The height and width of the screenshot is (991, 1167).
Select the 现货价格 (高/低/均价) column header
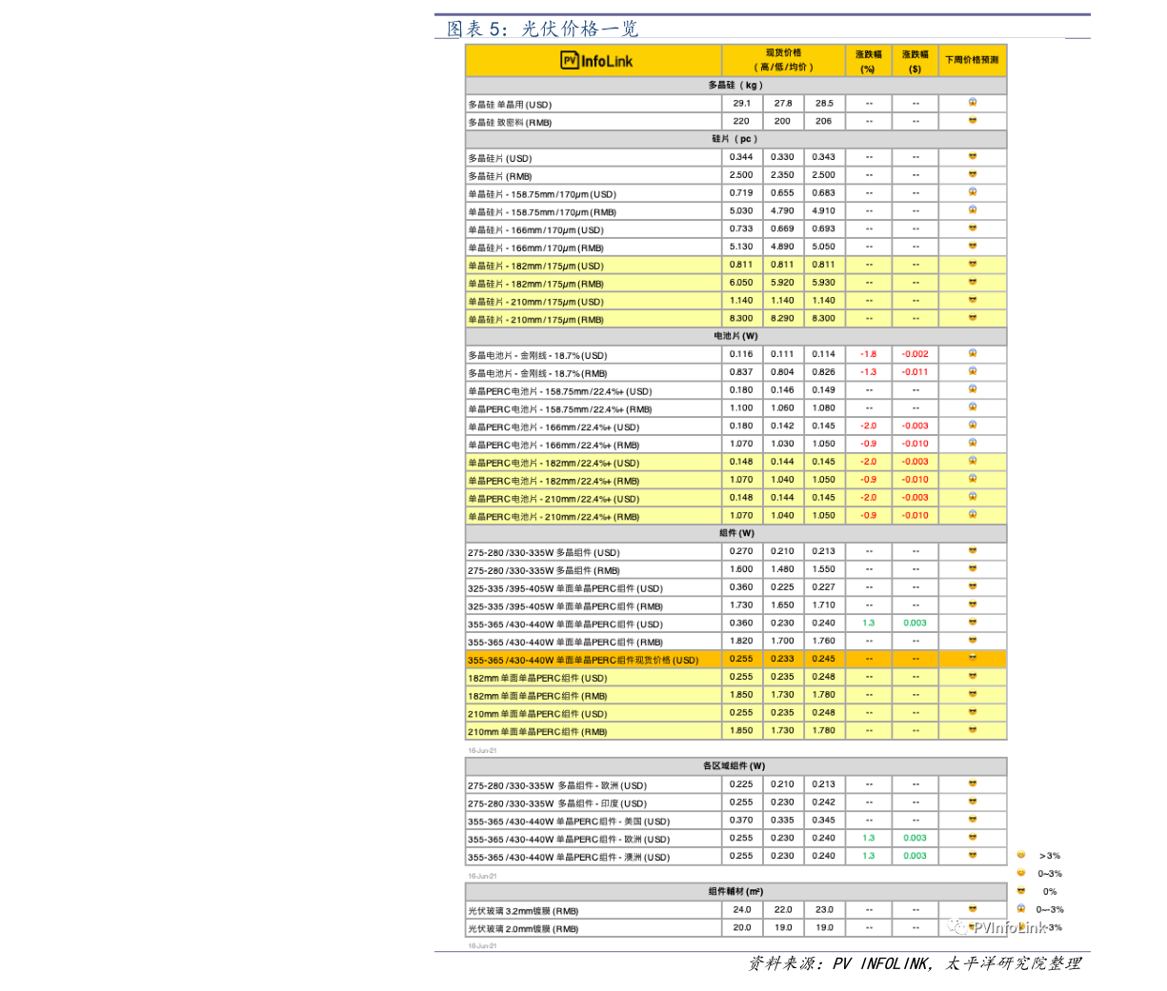pos(783,60)
